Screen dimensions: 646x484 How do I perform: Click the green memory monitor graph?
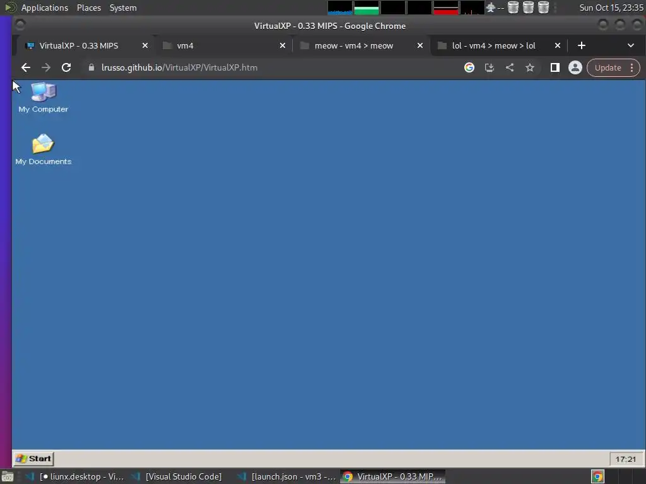(367, 8)
